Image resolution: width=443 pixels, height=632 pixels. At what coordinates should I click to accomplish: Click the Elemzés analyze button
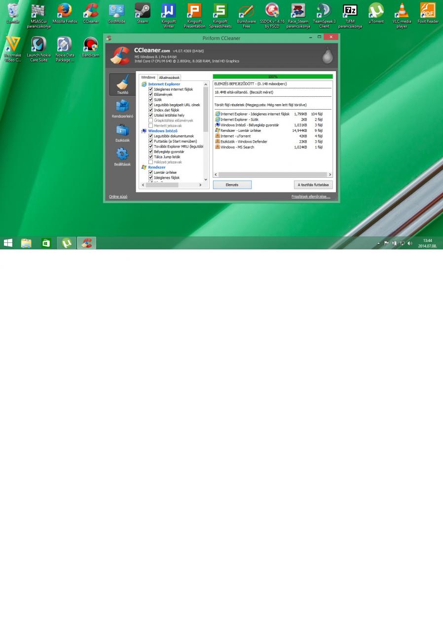(232, 185)
